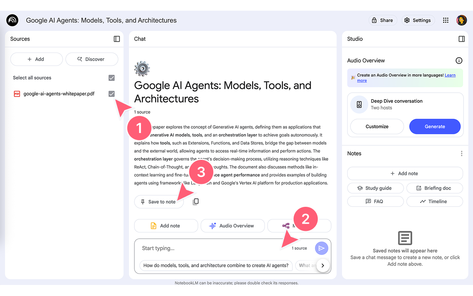The image size is (473, 296).
Task: Copy summary with the copy icon
Action: tap(196, 202)
